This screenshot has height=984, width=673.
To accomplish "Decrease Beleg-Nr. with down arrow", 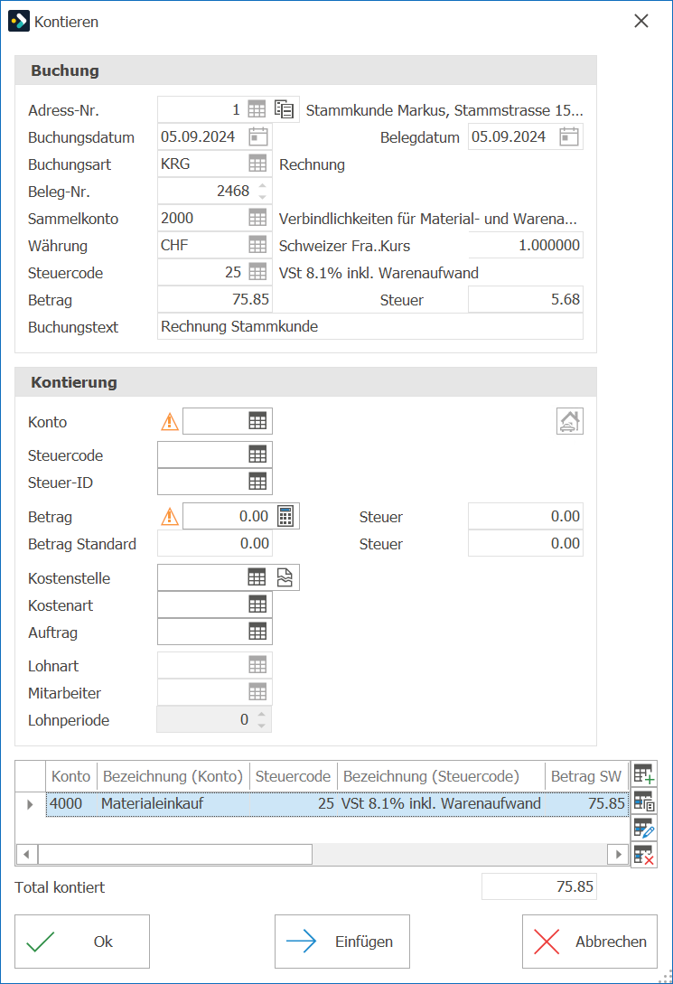I will click(262, 196).
